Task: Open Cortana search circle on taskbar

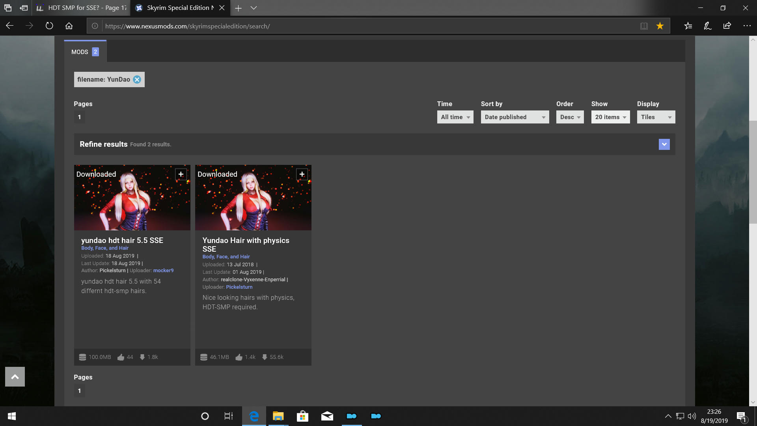Action: (x=205, y=416)
